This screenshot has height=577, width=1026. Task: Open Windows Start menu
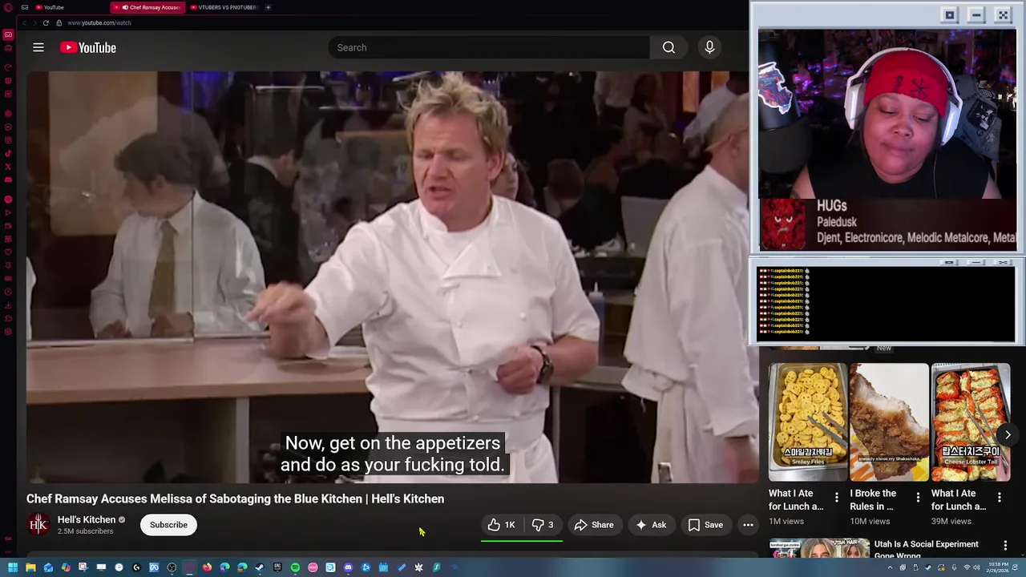[x=13, y=567]
